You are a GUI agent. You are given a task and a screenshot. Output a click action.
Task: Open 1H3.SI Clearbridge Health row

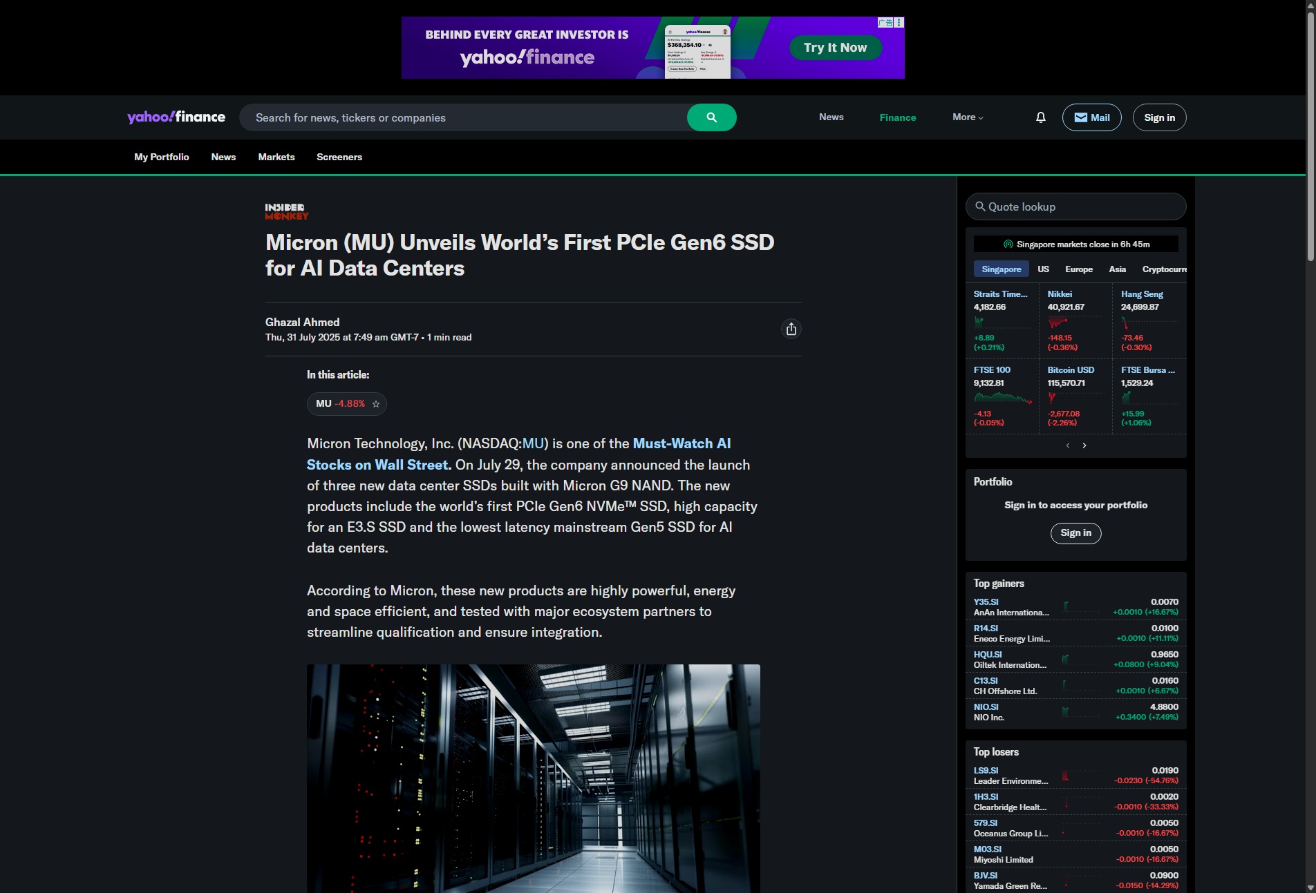coord(1075,802)
